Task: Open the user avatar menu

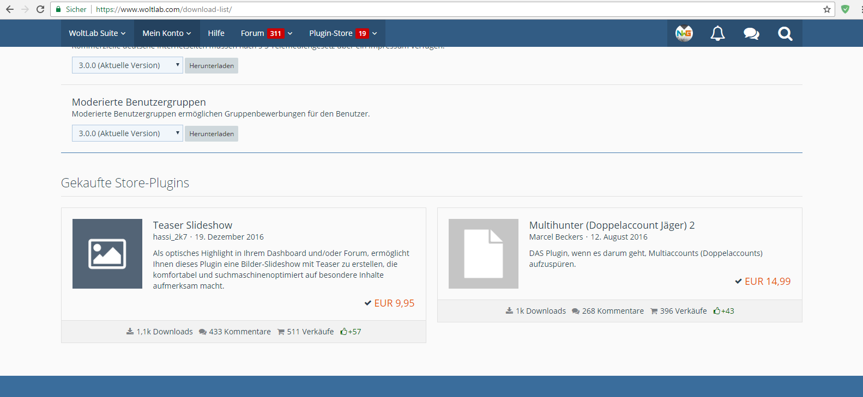Action: 684,34
